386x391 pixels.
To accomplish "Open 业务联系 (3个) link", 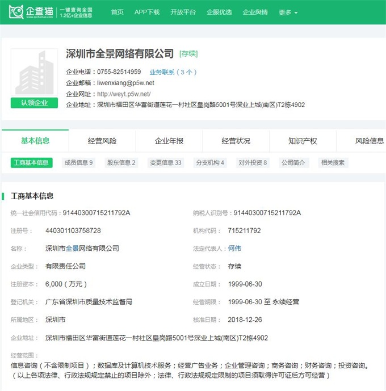I will [173, 72].
